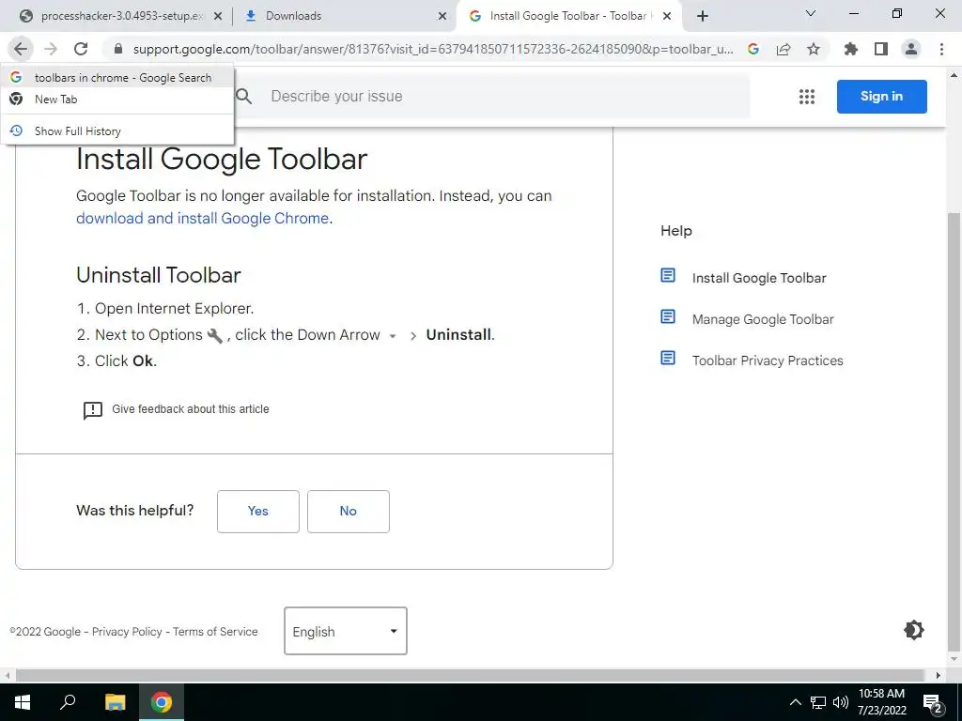Open Toolbar Privacy Practices article
962x721 pixels.
(768, 360)
